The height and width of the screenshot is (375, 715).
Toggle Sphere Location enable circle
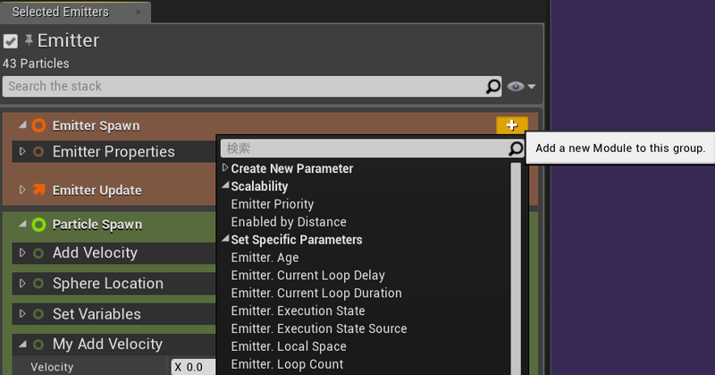pos(38,283)
